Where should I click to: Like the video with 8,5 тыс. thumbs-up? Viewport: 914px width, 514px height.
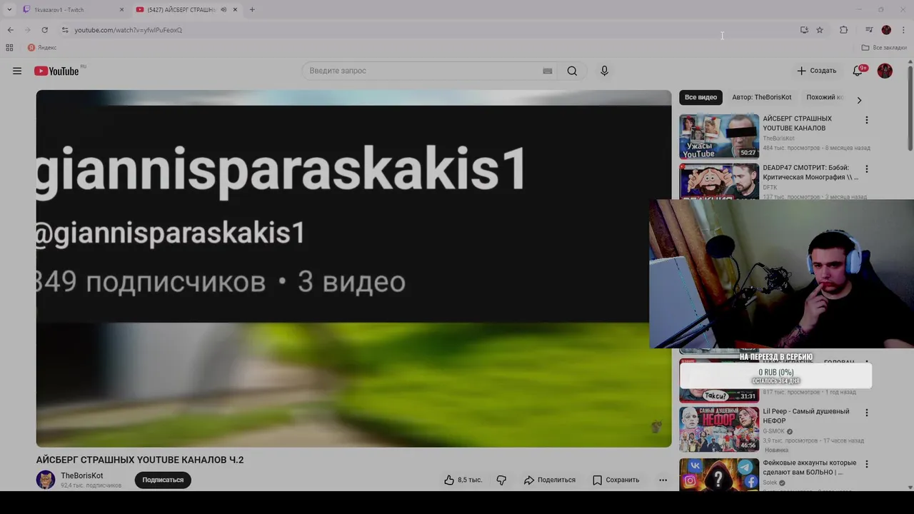[463, 480]
